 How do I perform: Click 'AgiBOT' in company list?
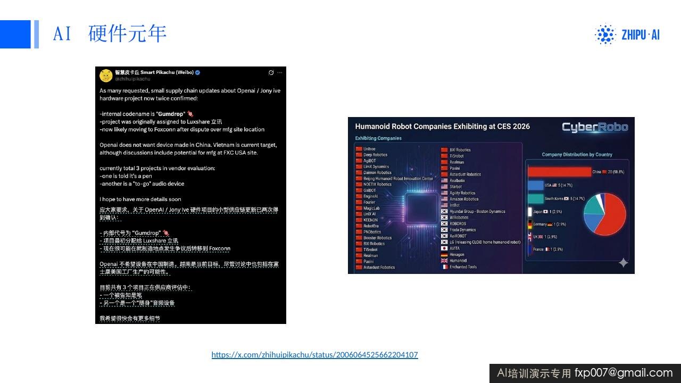click(370, 161)
